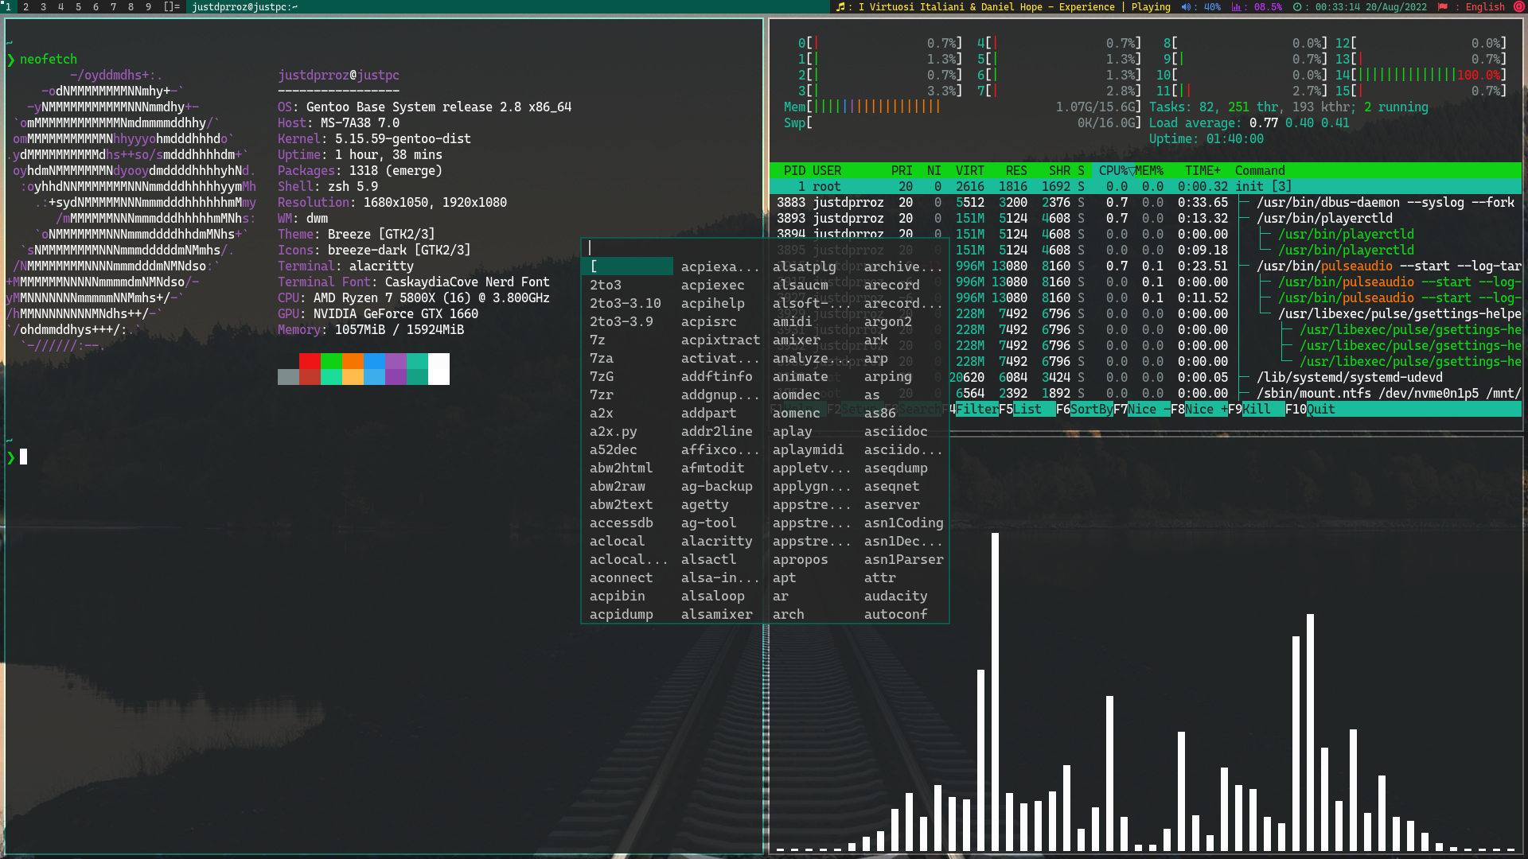
Task: Click the CPU usage bar-chart icon
Action: point(1236,7)
